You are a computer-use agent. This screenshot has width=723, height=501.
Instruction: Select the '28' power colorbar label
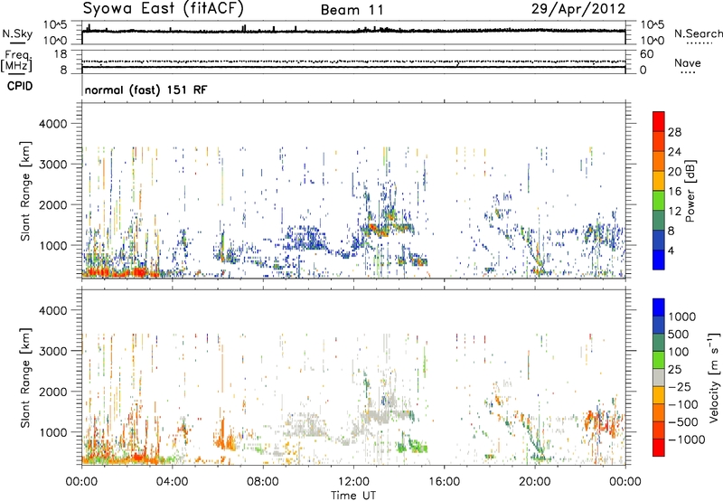click(x=674, y=132)
